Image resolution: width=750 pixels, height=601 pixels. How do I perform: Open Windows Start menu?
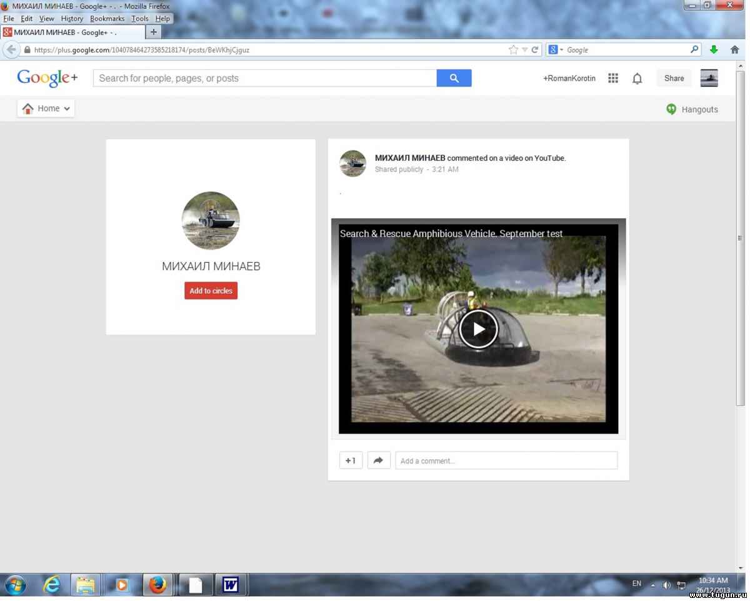(15, 585)
